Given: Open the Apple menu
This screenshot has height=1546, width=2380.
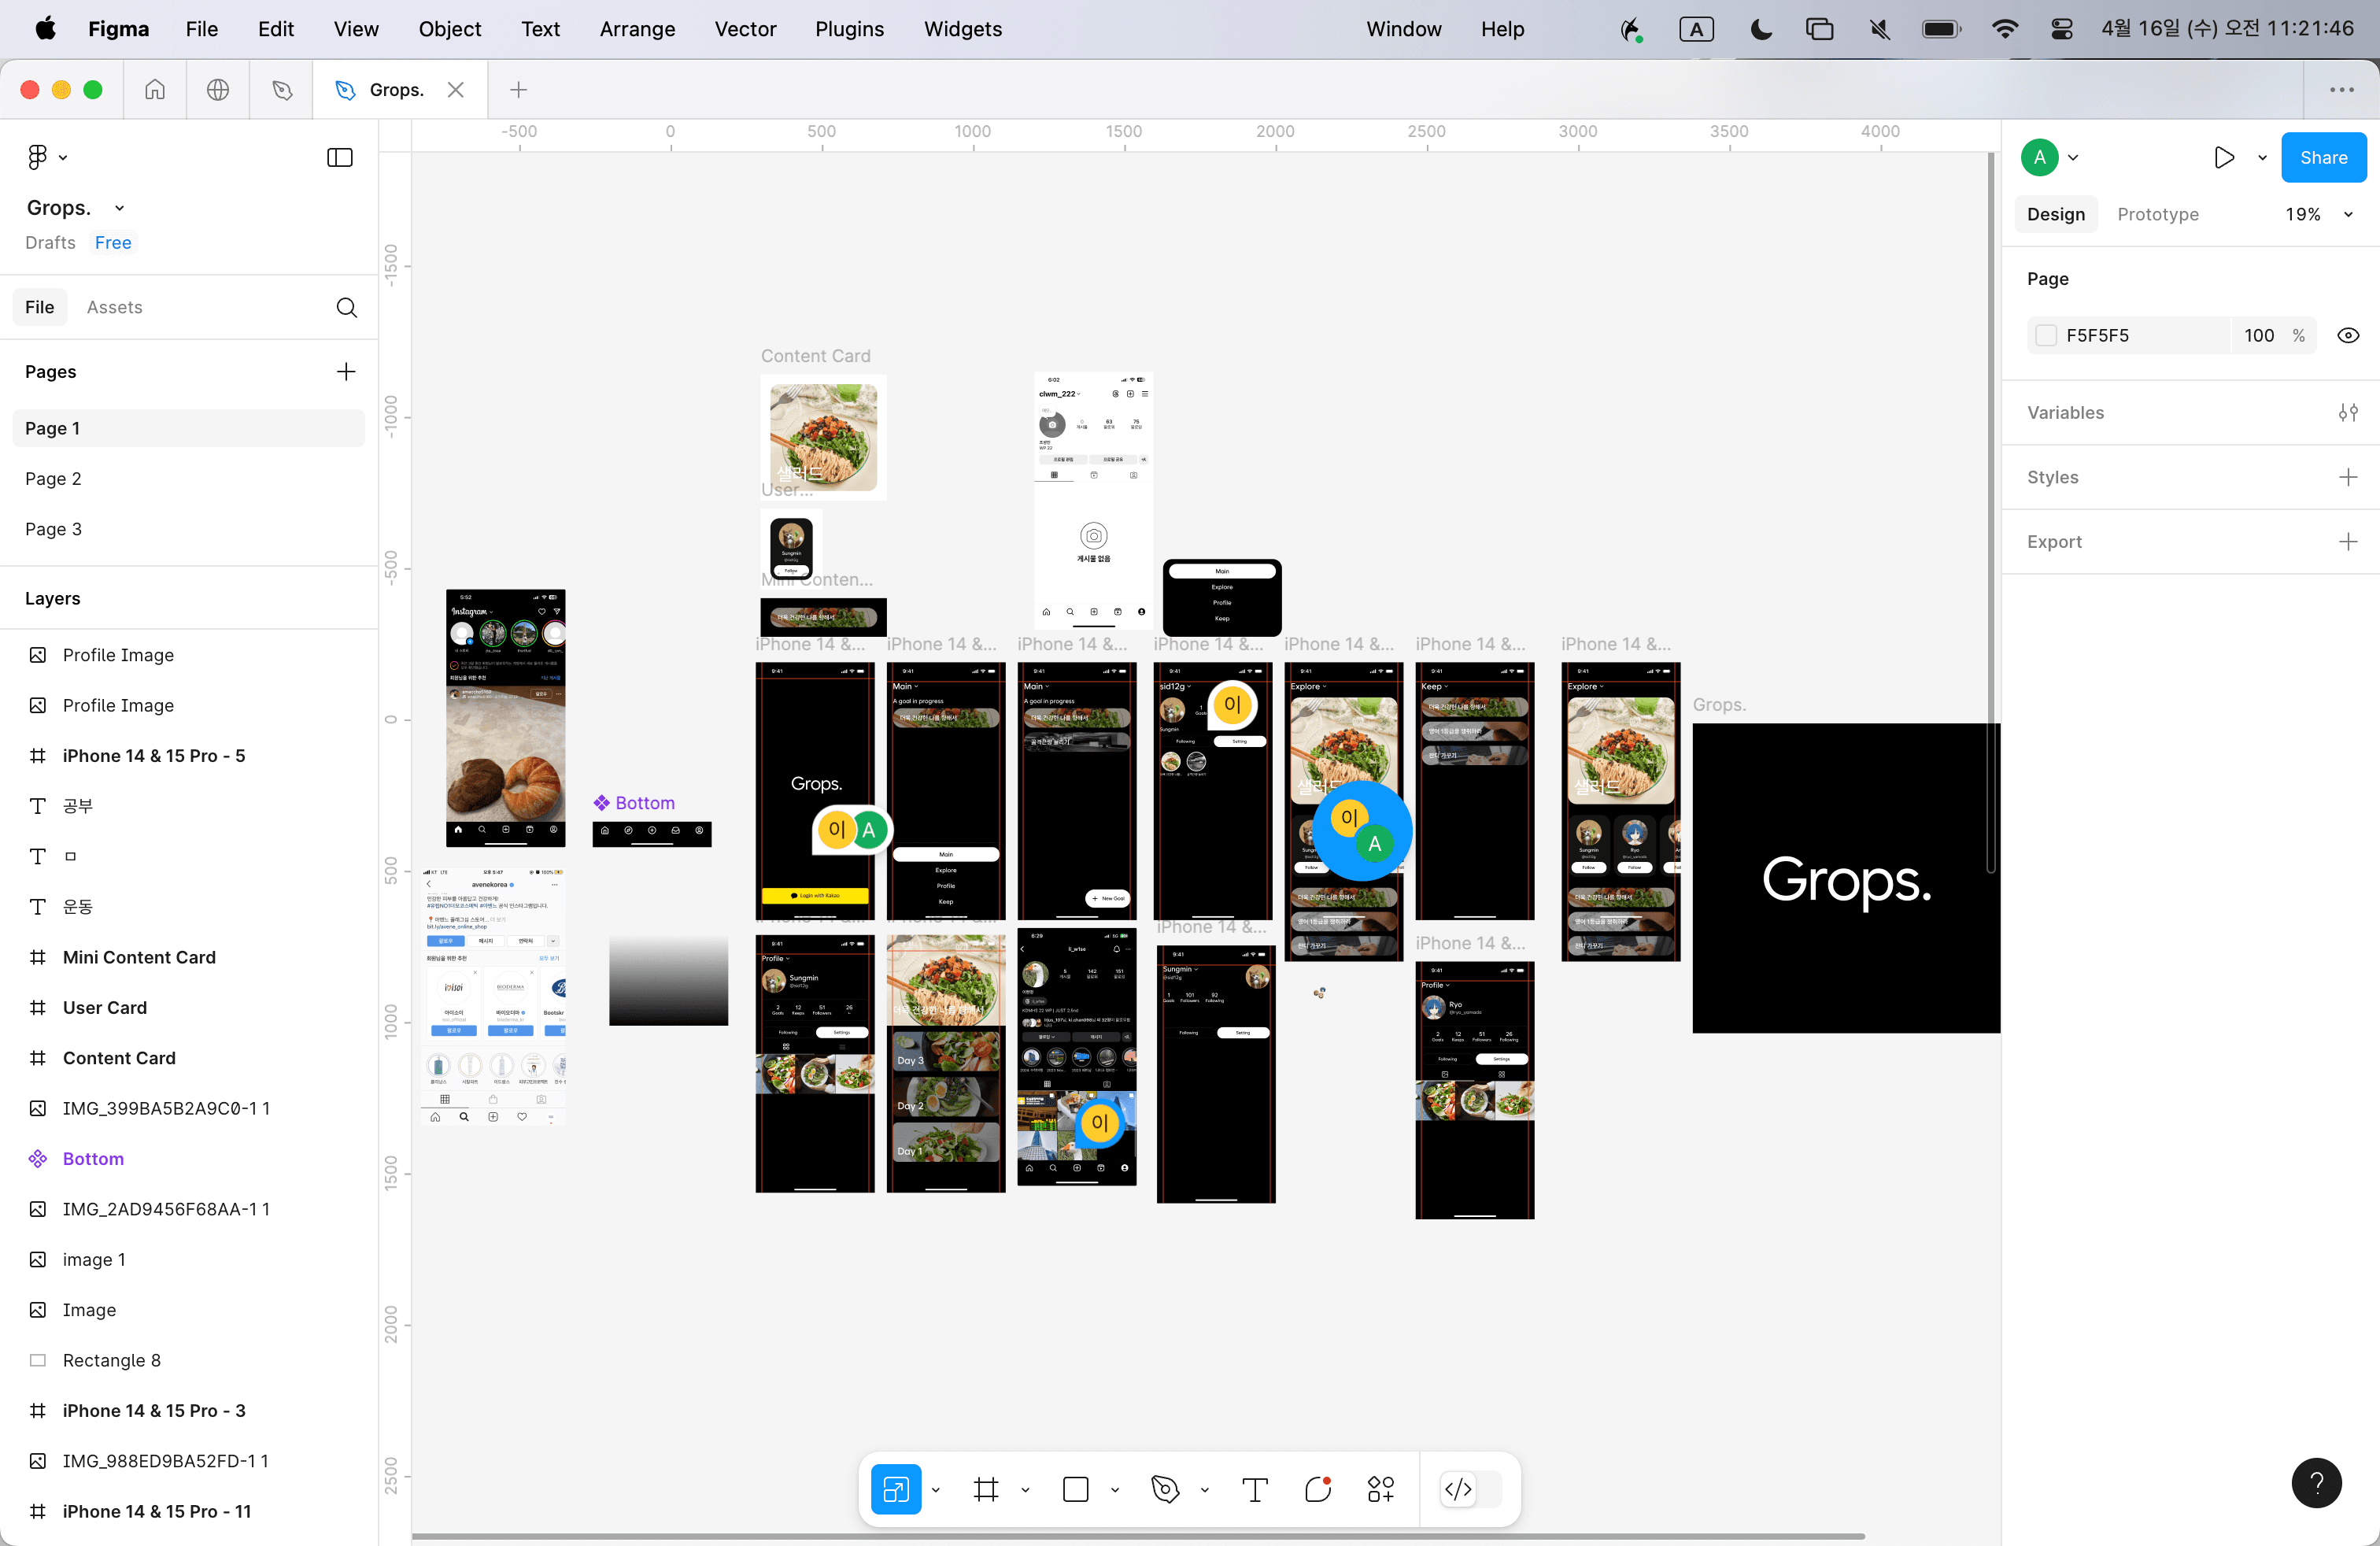Looking at the screenshot, I should [45, 28].
